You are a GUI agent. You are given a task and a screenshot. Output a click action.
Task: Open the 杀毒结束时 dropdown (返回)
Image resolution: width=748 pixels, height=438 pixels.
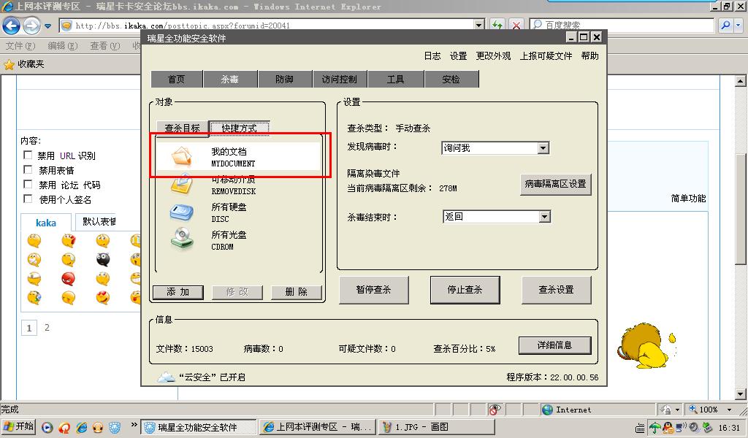544,217
